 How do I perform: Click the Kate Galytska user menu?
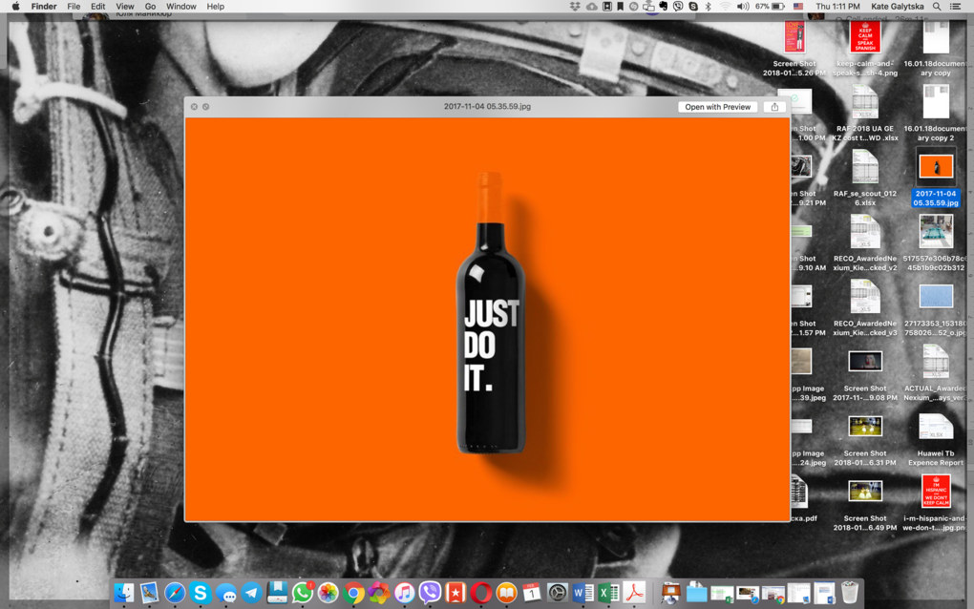(x=897, y=7)
